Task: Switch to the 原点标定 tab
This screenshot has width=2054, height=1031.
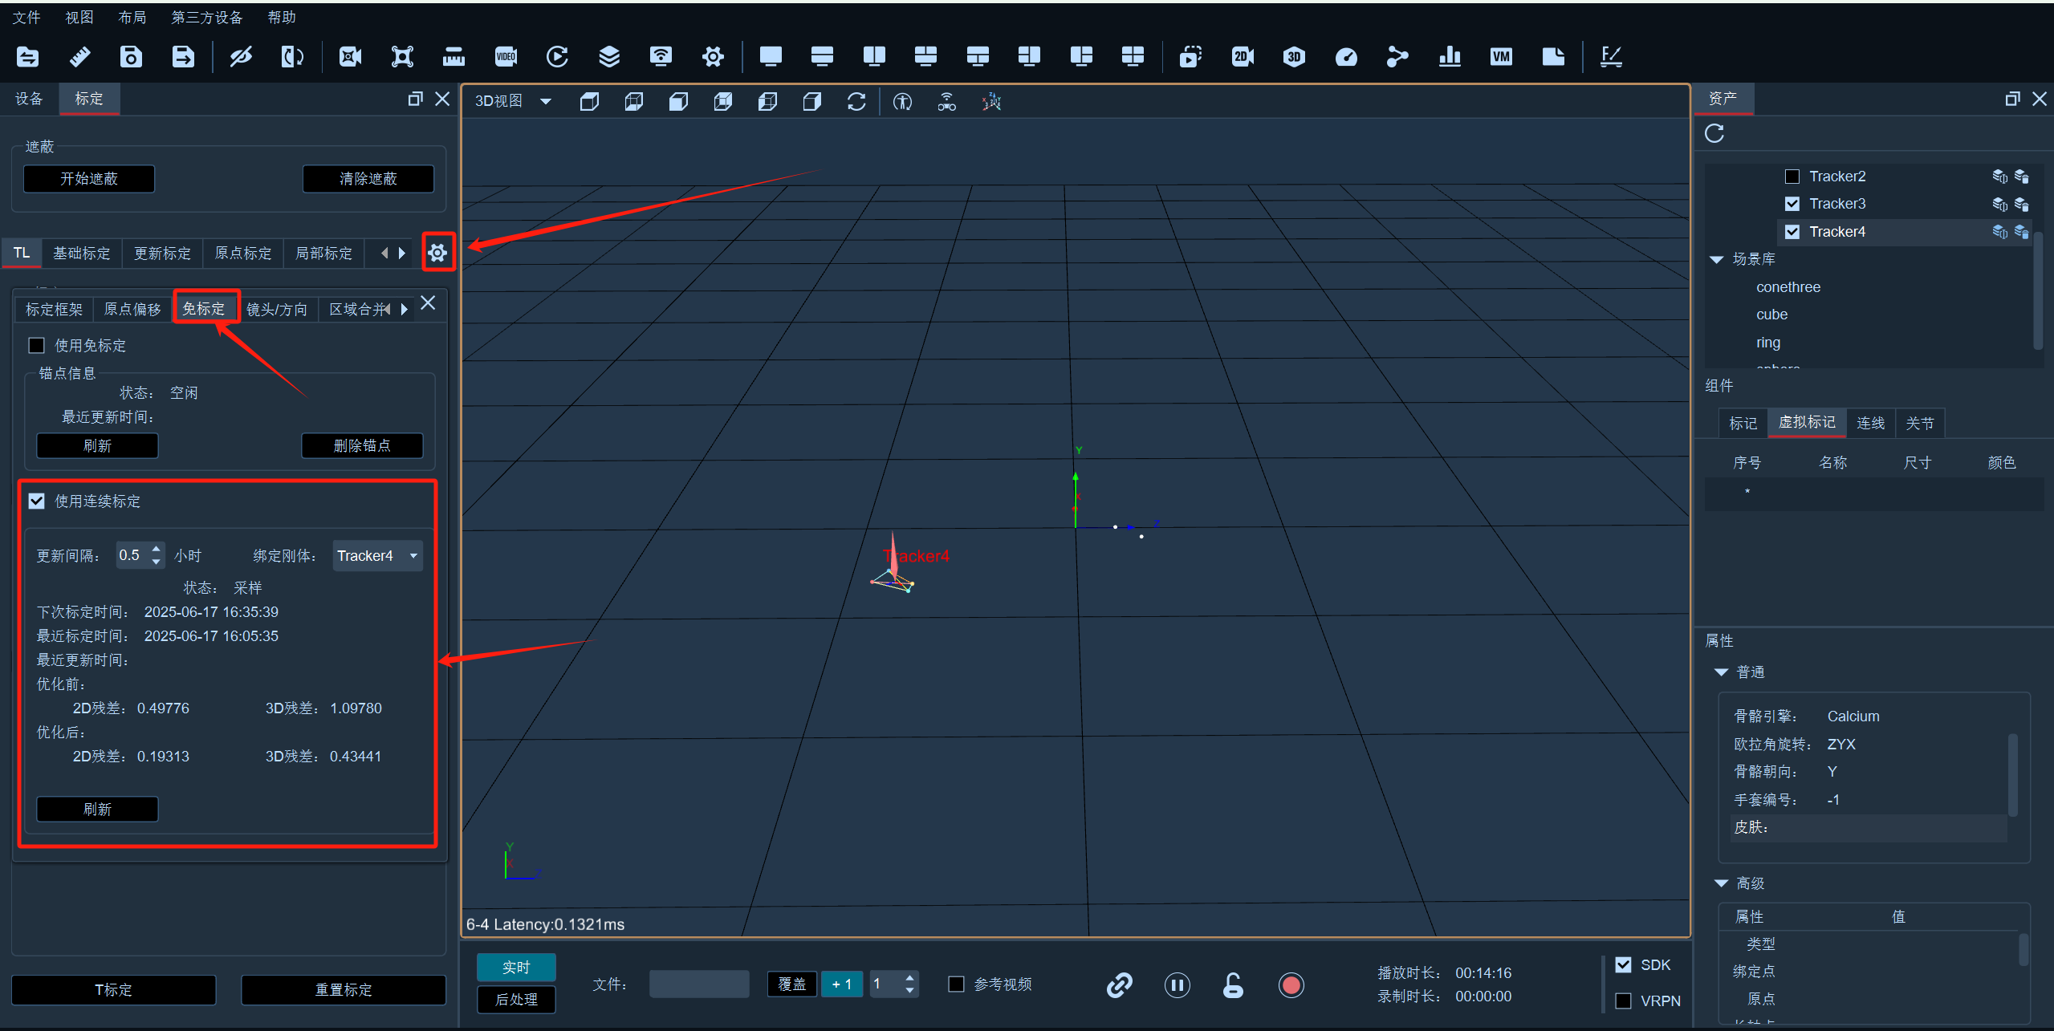Action: tap(243, 254)
